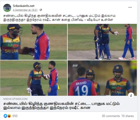Open the three-dot post options menu
This screenshot has width=140, height=120.
(130, 7)
